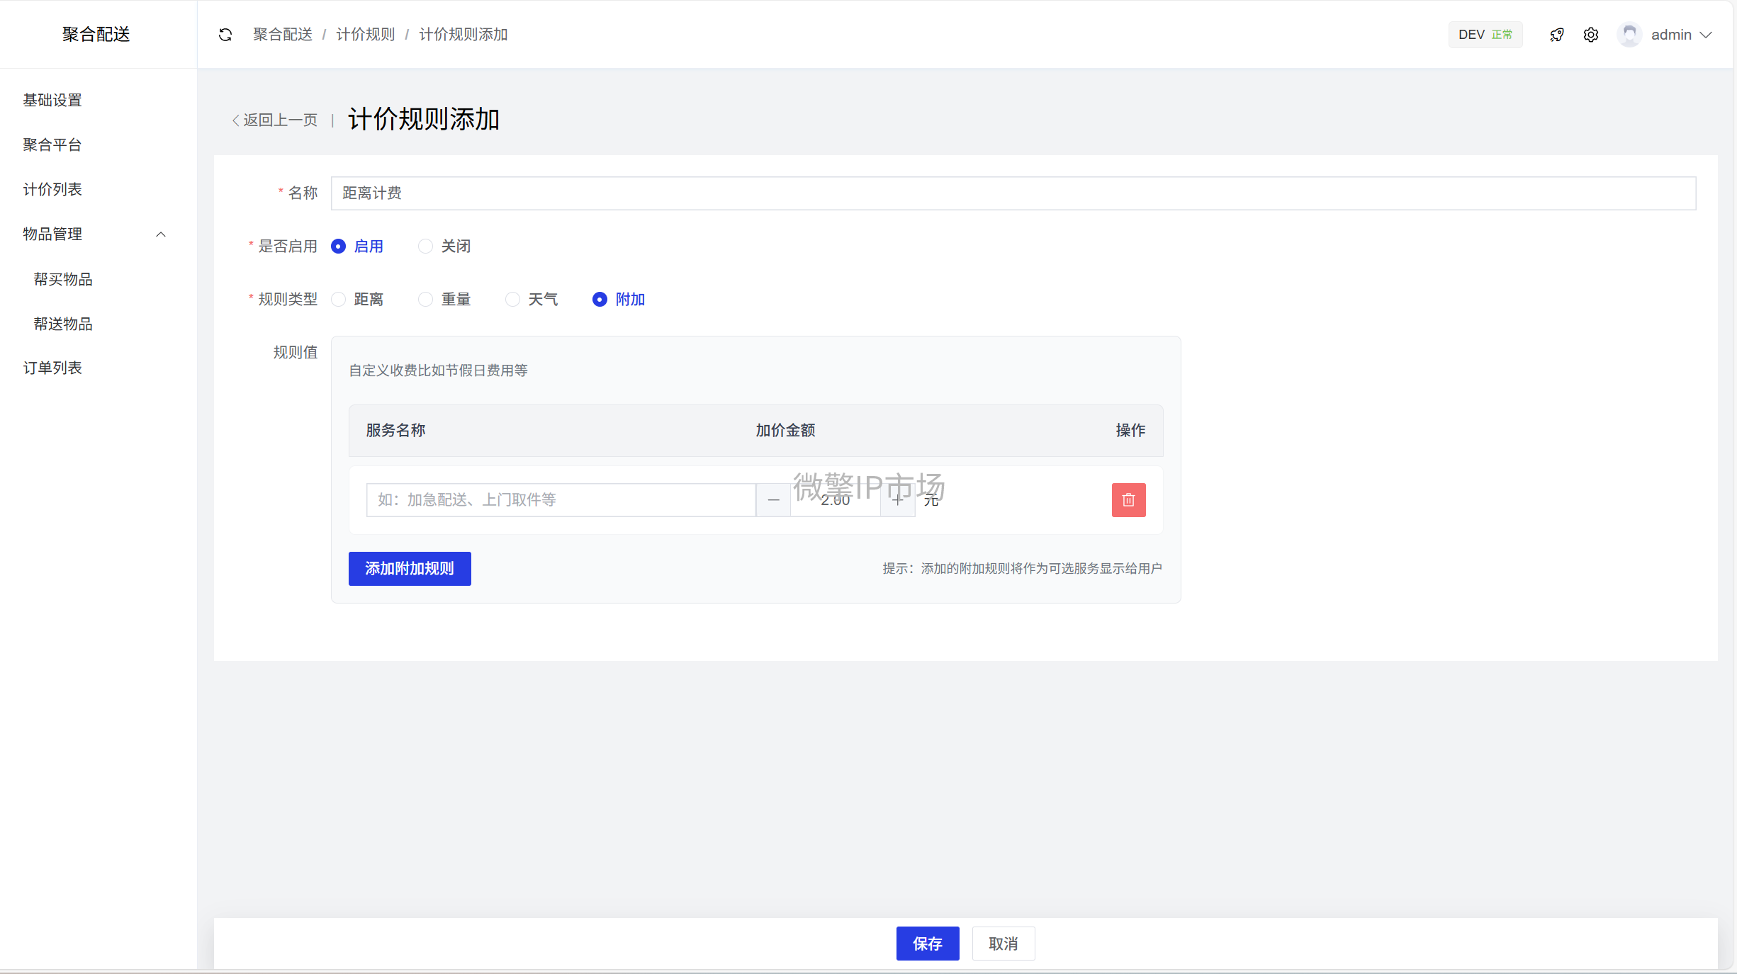Image resolution: width=1737 pixels, height=974 pixels.
Task: Click the 取消 button
Action: [x=1003, y=944]
